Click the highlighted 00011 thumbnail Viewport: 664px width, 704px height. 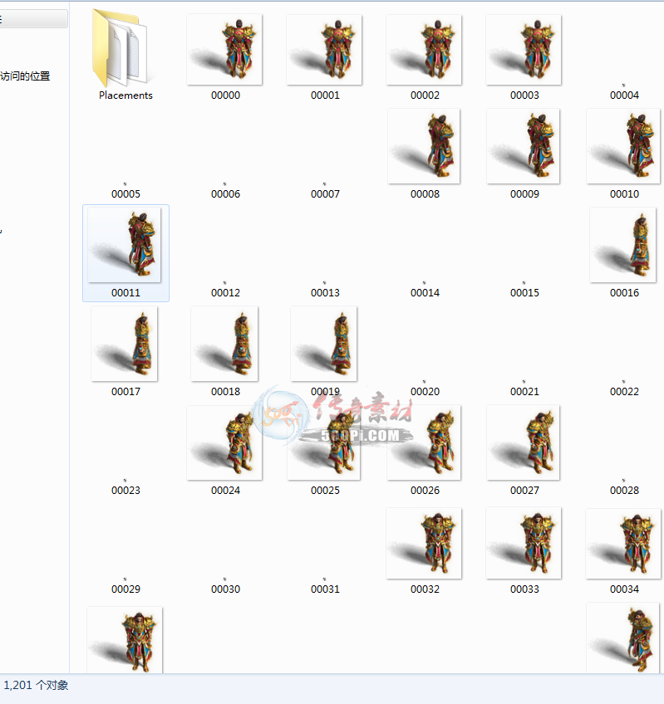pyautogui.click(x=125, y=245)
